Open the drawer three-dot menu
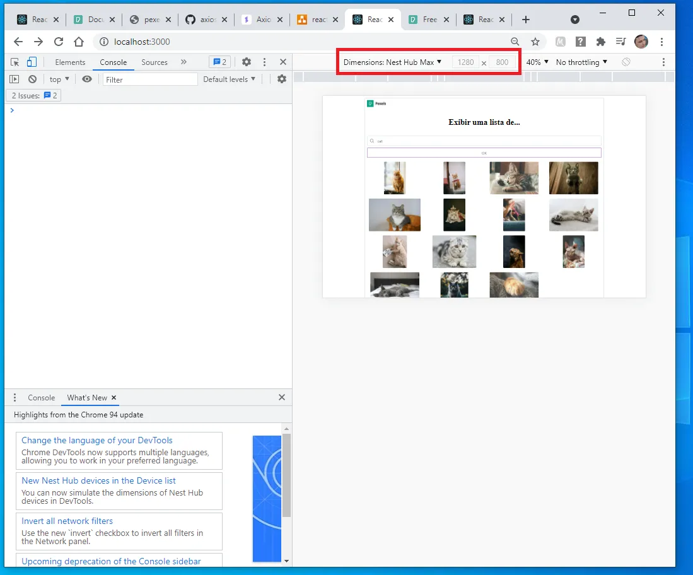 point(15,397)
